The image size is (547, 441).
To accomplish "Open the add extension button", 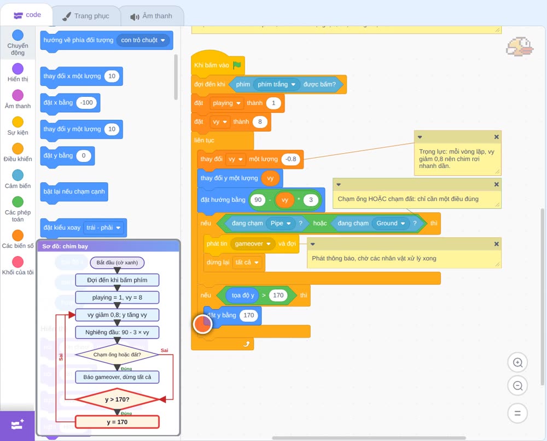I will [x=18, y=425].
